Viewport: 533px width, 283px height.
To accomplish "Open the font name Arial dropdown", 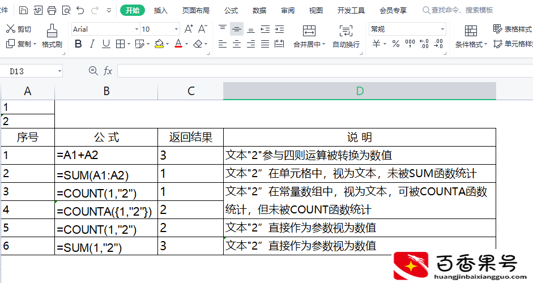I will pos(137,29).
